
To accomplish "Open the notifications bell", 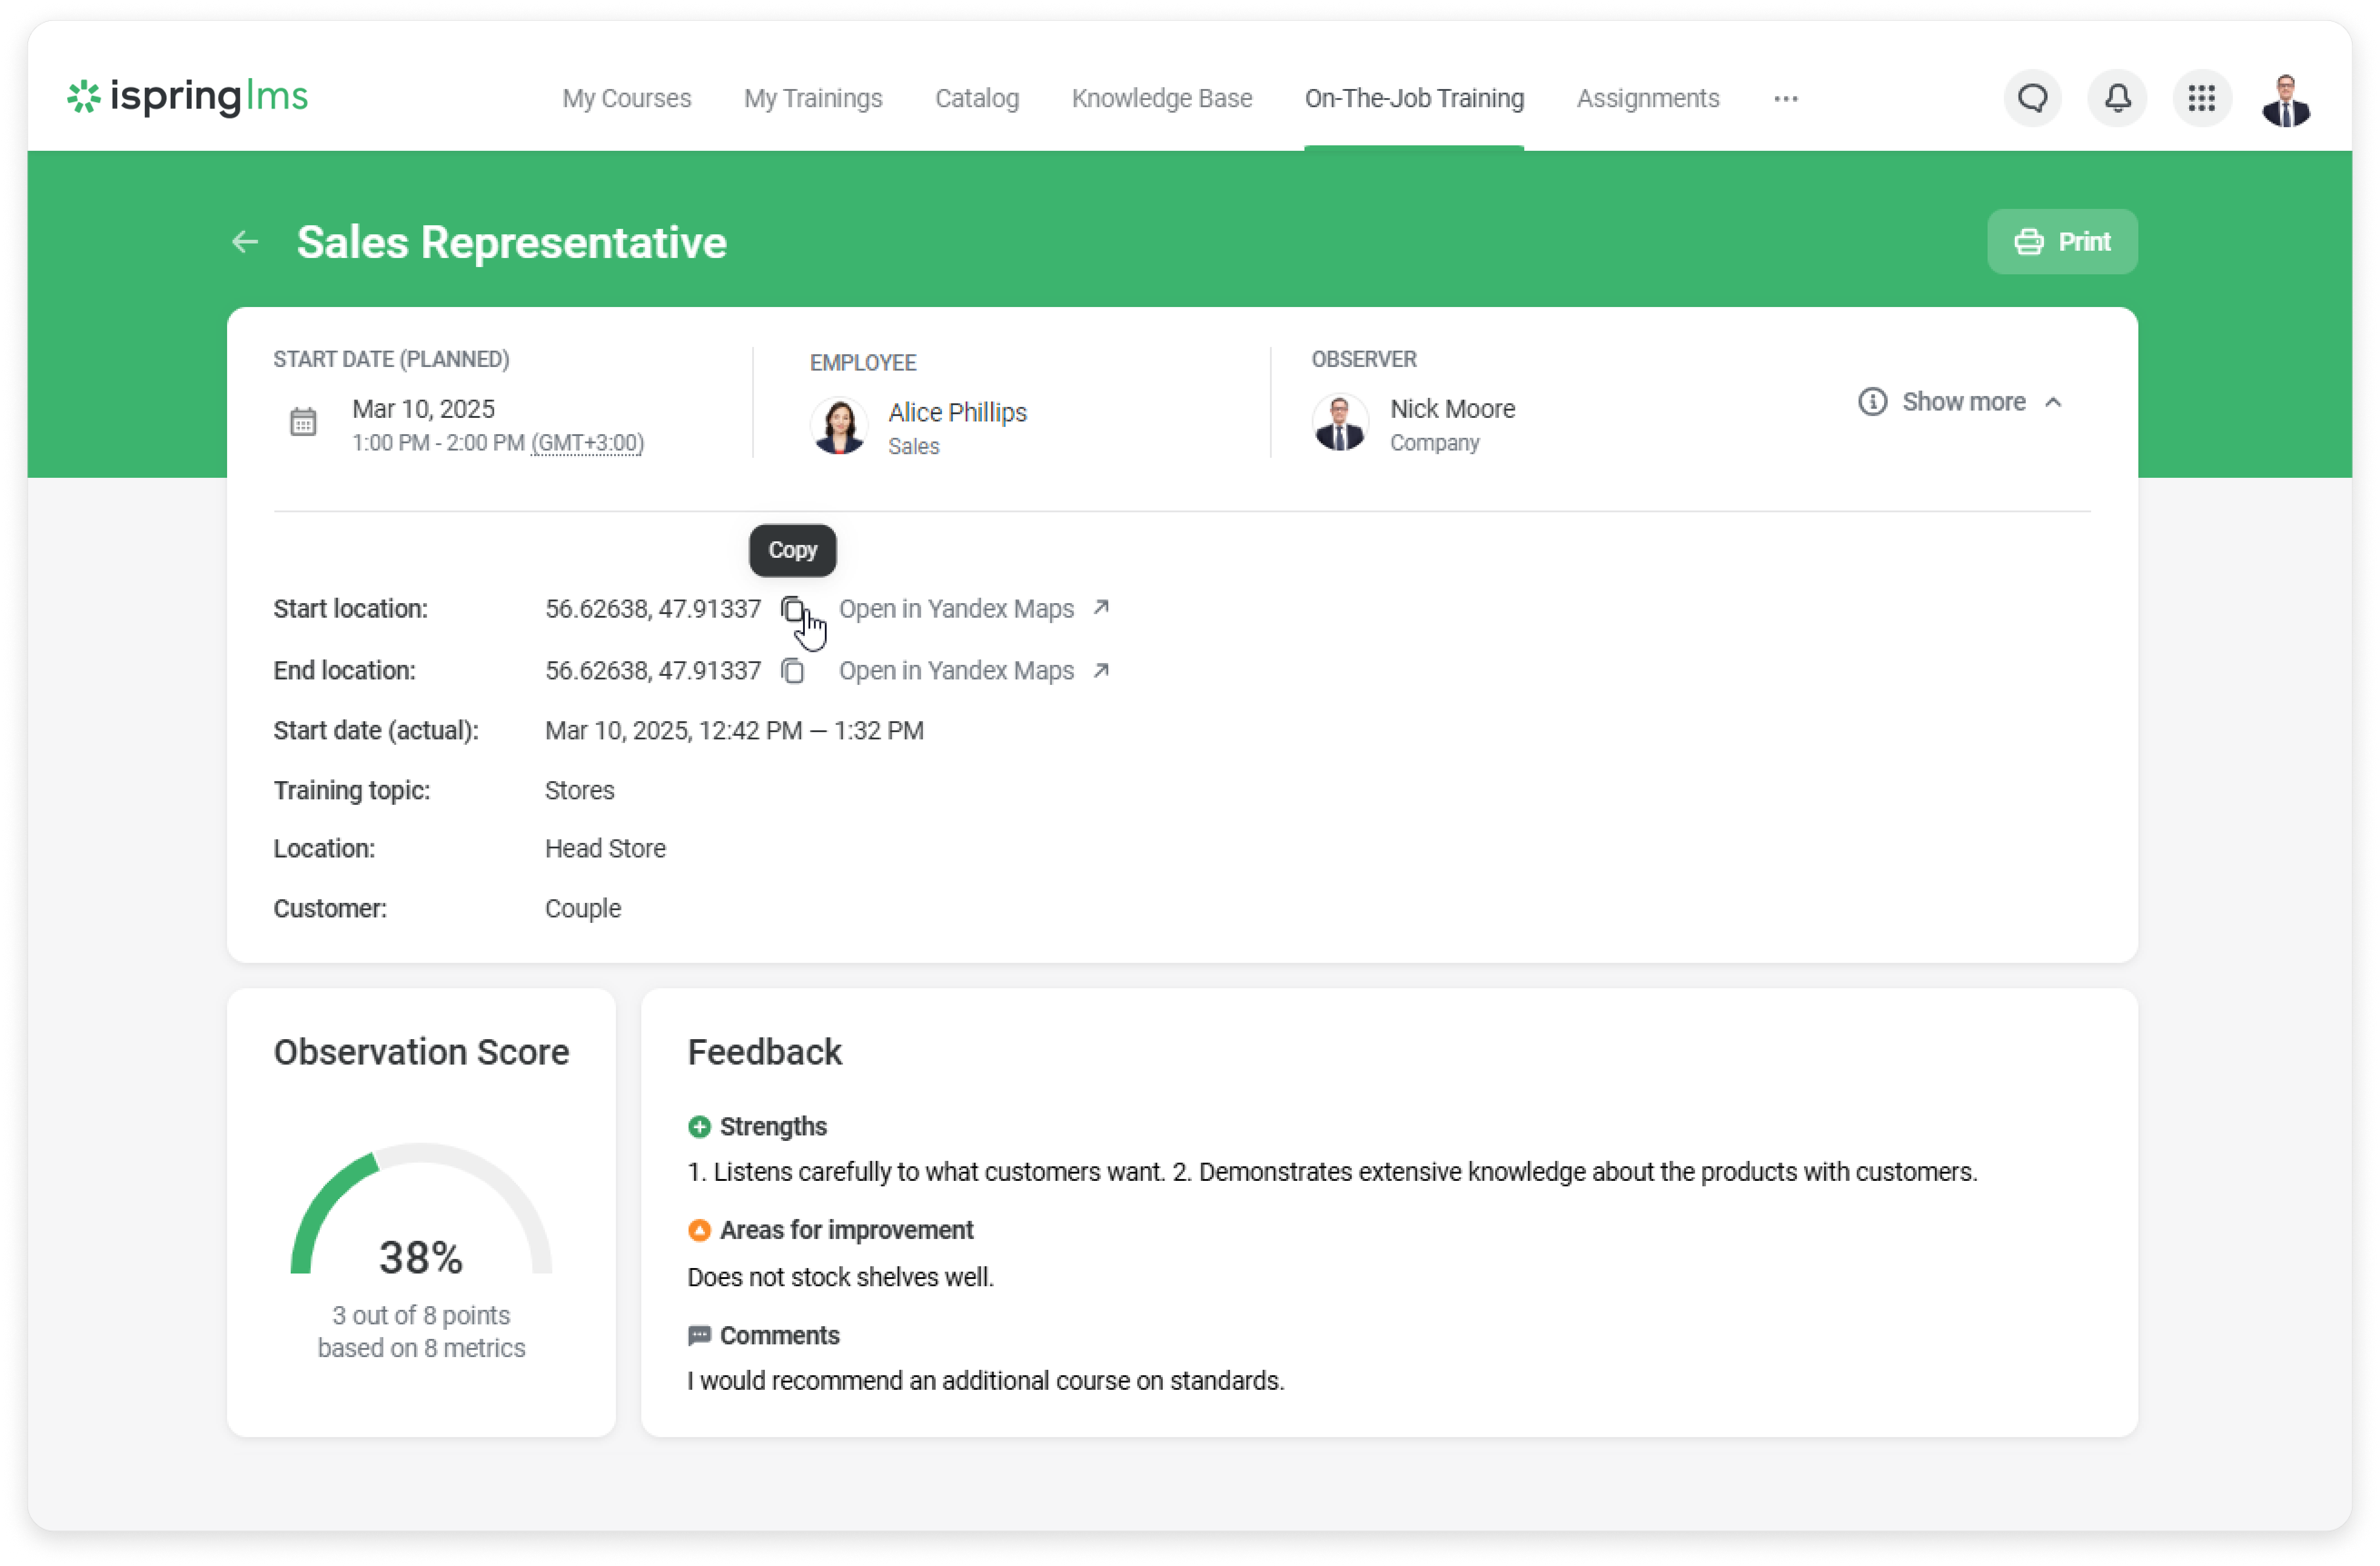I will pyautogui.click(x=2117, y=98).
